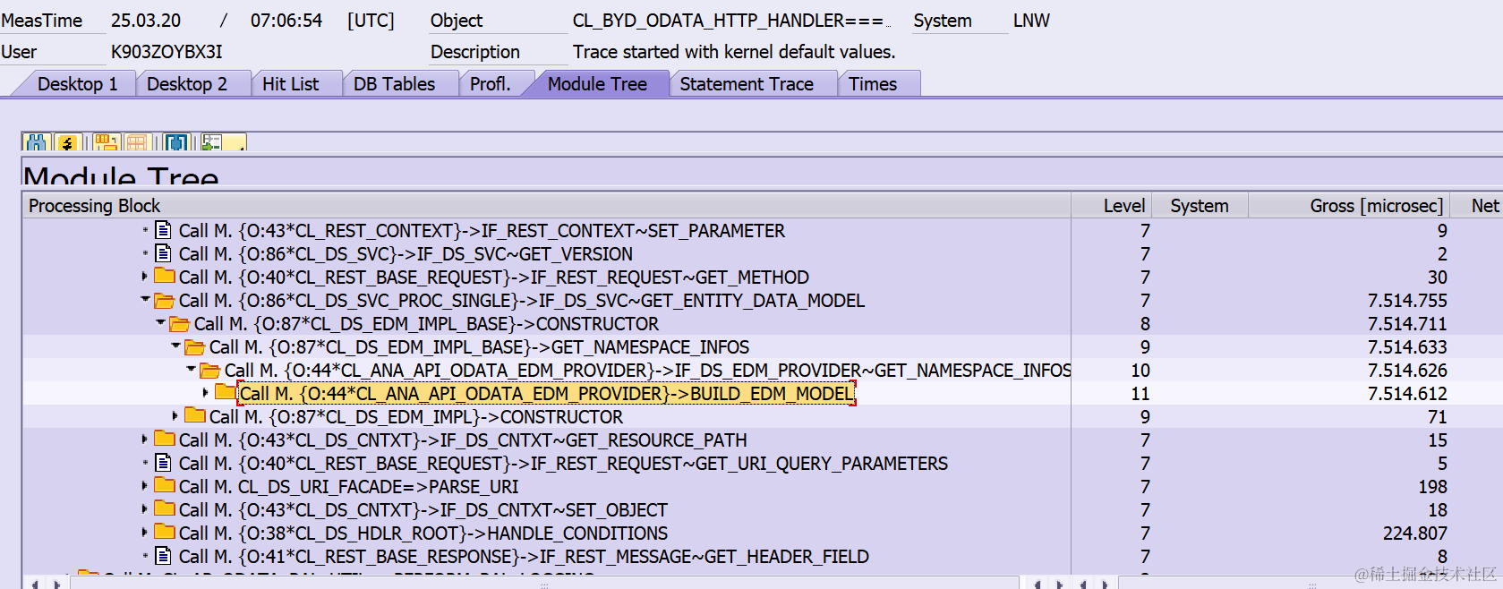Expand the GET_RESOURCE_PATH node
The height and width of the screenshot is (589, 1503).
[x=145, y=440]
